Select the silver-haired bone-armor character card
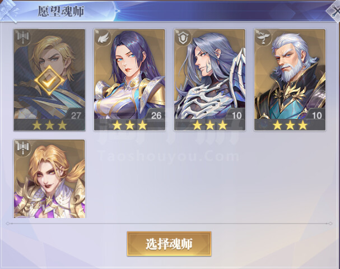This screenshot has width=340, height=269. click(209, 80)
